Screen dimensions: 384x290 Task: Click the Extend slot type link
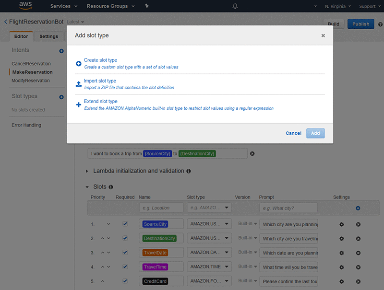(101, 101)
